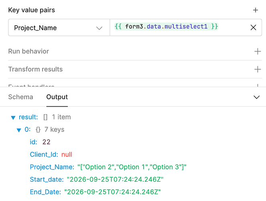Collapse the result array node
The image size is (266, 201).
(13, 117)
